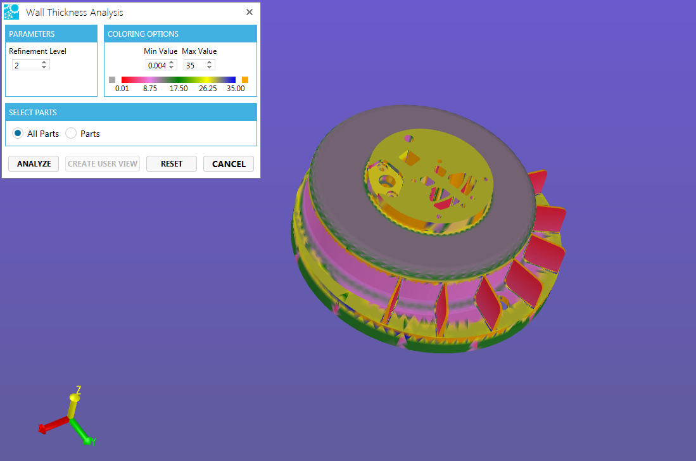This screenshot has width=696, height=461.
Task: Click the Refinement Level input field
Action: click(x=25, y=65)
